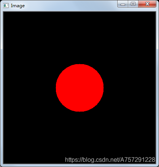Screen dimensions: 159x167
Task: Maximize the Image window
Action: (x=133, y=4)
